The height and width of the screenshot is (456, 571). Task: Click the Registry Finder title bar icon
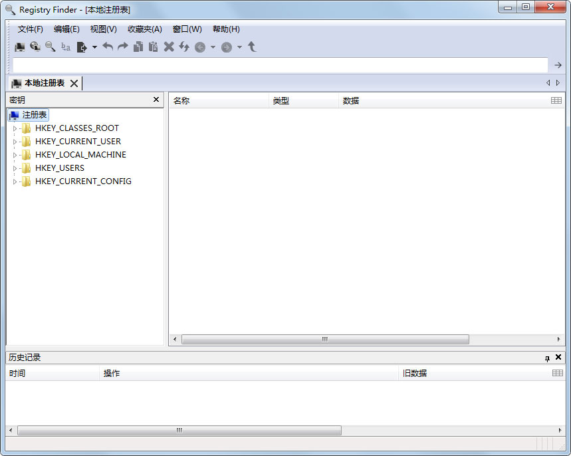pos(10,10)
